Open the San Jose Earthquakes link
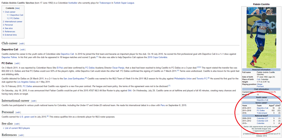This screenshot has height=138, width=282. point(74,78)
